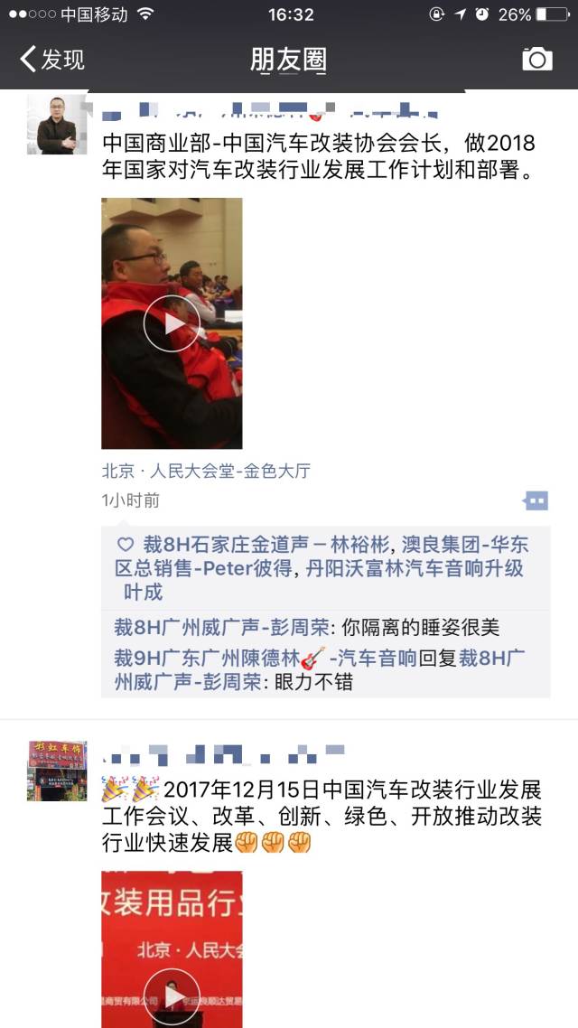Open liker 澳良集团-华东区总销售-Peter彼得
This screenshot has height=1028, width=578.
[322, 556]
